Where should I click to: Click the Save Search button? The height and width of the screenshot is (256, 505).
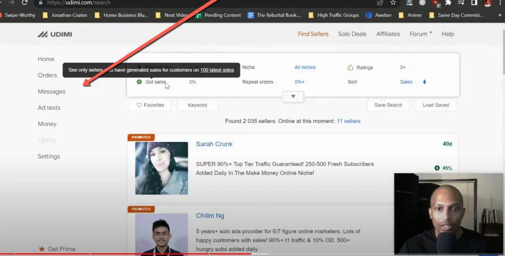coord(388,105)
